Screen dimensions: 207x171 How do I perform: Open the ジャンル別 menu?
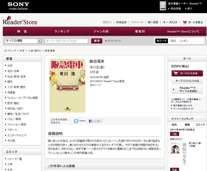tap(101, 31)
